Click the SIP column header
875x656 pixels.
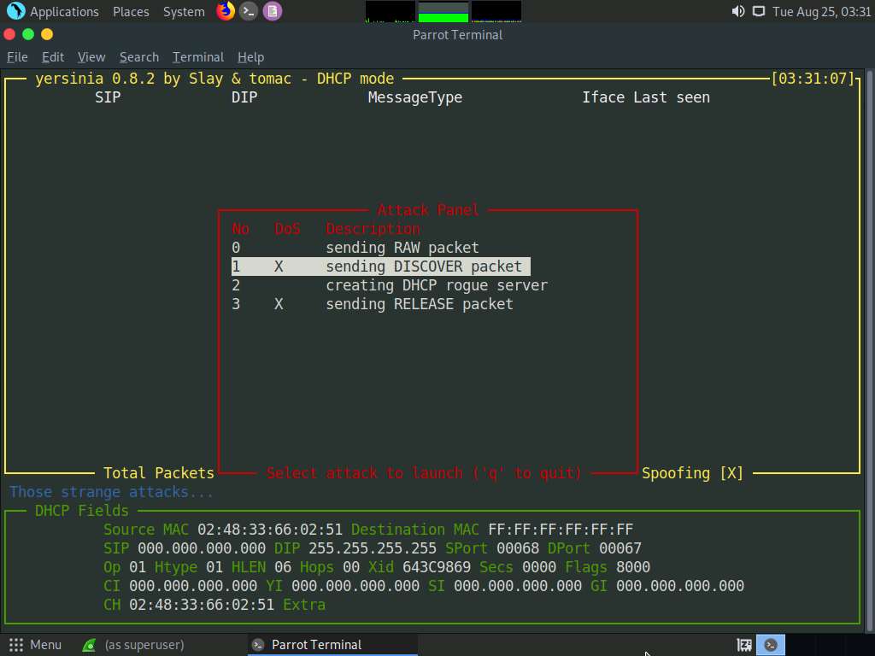coord(108,97)
